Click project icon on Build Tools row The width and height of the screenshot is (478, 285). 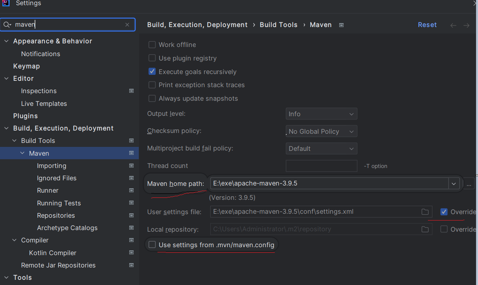132,141
